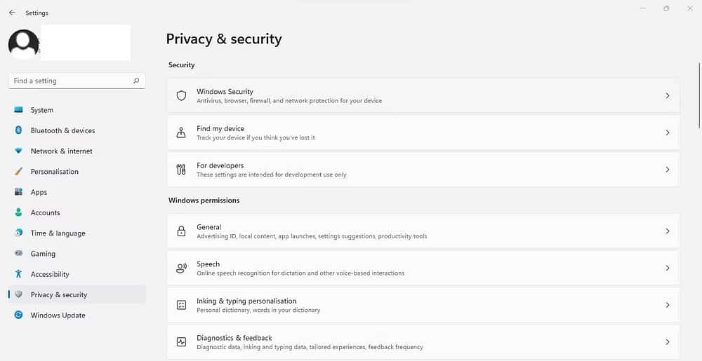This screenshot has width=702, height=361.
Task: Click the Find a setting search box
Action: [70, 81]
